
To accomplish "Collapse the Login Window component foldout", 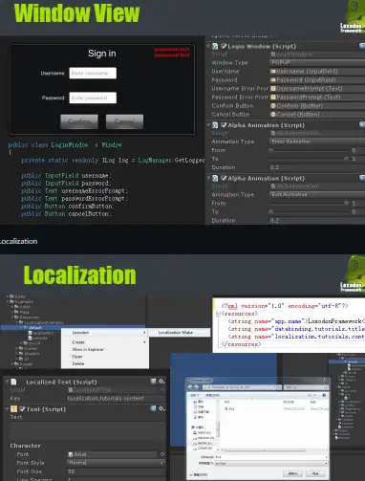I will [x=208, y=46].
